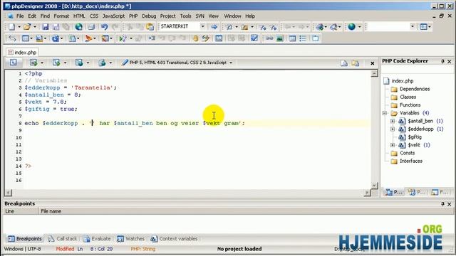456x256 pixels.
Task: Select the index.php document tab
Action: (x=22, y=52)
